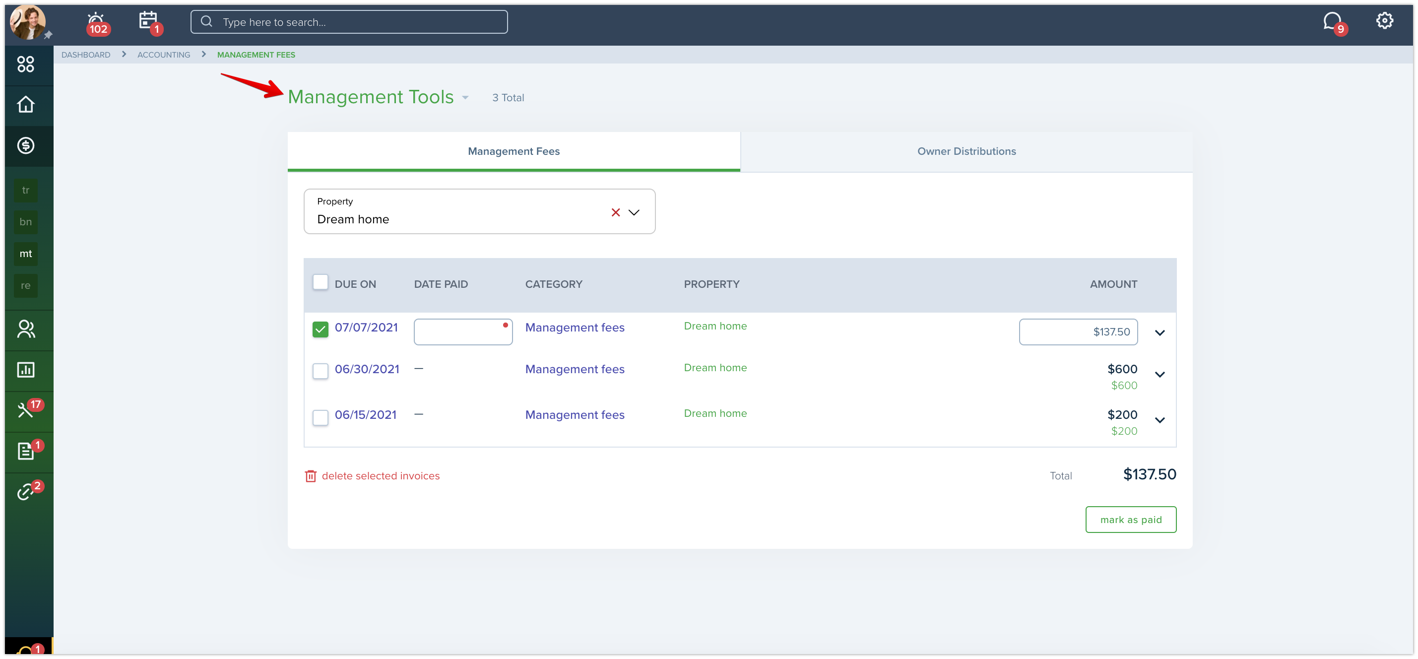Image resolution: width=1418 pixels, height=659 pixels.
Task: Expand the Management Tools title dropdown
Action: click(465, 97)
